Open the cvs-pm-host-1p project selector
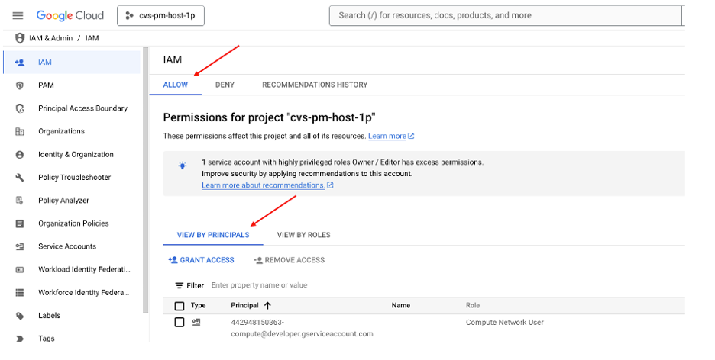Screen dimensions: 715x360 161,15
